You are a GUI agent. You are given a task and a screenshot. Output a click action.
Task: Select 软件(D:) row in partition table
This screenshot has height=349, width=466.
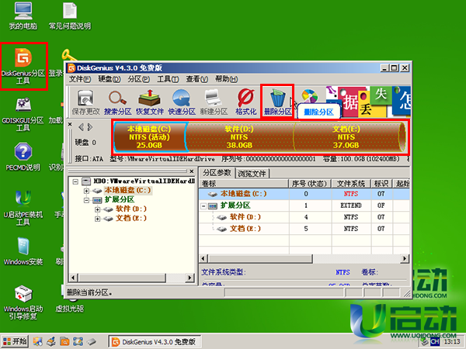tap(304, 217)
